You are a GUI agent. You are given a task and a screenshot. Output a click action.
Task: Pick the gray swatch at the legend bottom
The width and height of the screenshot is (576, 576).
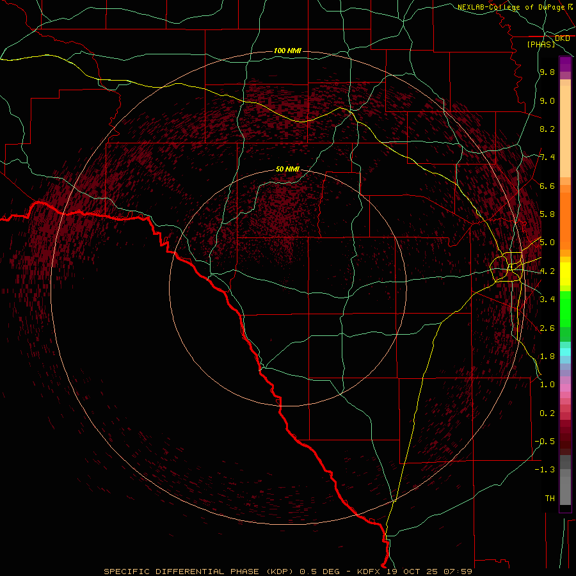pos(565,492)
